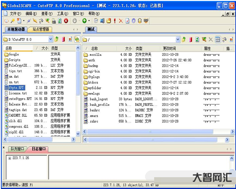Image resolution: width=236 pixels, height=189 pixels.
Task: Click the green Upload arrow icon
Action: tap(85, 21)
